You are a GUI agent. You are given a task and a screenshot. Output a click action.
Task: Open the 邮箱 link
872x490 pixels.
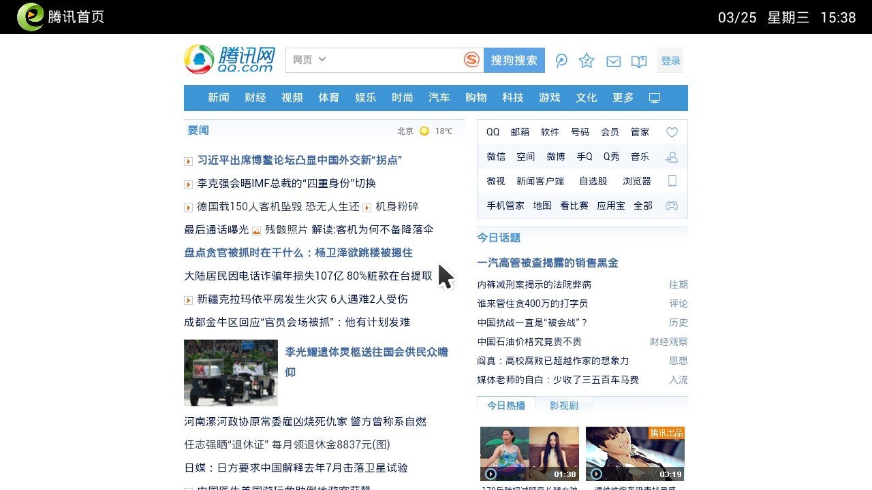point(520,132)
